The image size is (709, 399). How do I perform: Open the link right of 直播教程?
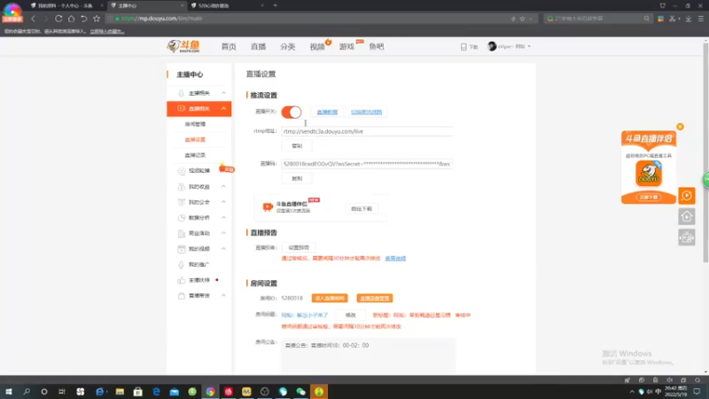[x=366, y=112]
